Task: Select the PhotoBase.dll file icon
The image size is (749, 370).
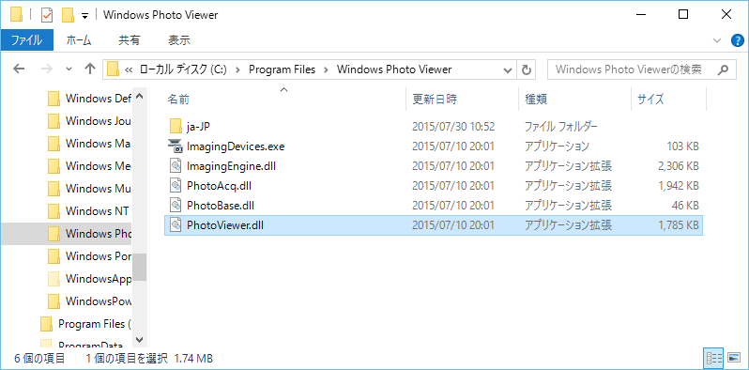Action: [176, 205]
